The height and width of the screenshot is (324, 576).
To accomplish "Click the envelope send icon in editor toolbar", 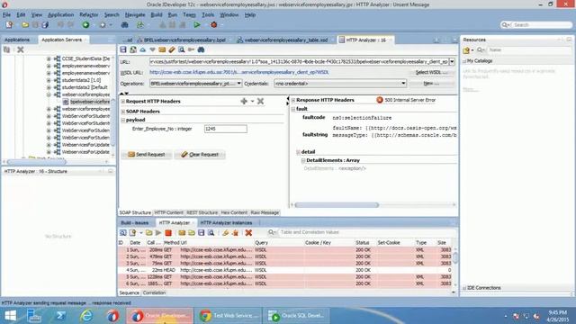I will point(162,49).
